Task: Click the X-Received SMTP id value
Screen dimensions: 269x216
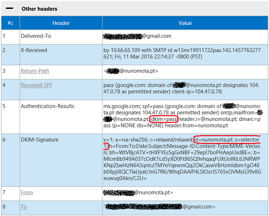Action: 182,53
